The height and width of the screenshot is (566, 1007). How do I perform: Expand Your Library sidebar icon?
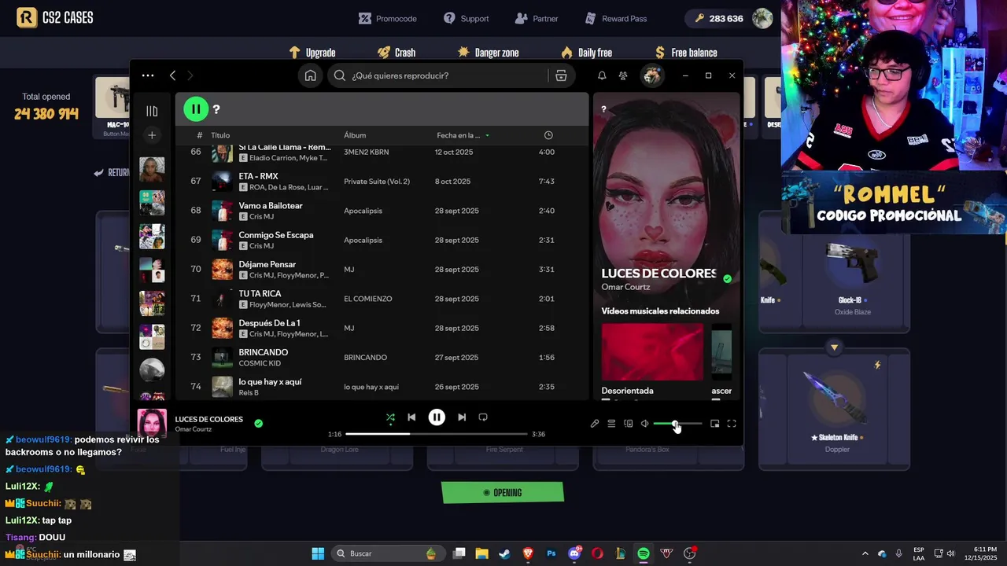pos(152,111)
